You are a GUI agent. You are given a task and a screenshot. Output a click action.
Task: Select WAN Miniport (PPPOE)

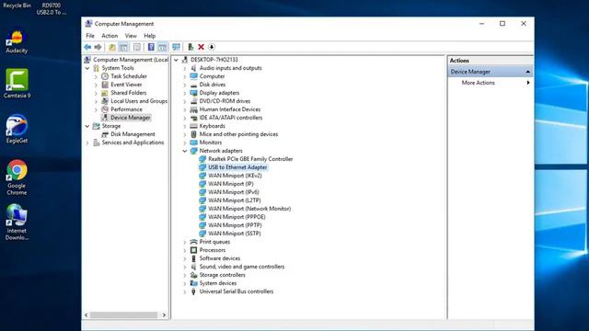coord(237,217)
